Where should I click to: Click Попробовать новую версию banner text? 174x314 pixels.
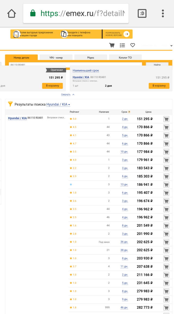coord(113,34)
